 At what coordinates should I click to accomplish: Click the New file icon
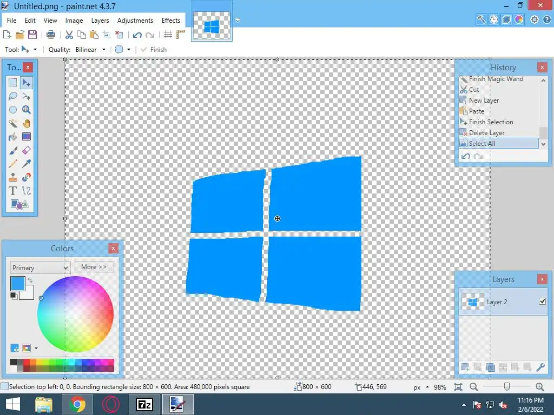tap(6, 35)
